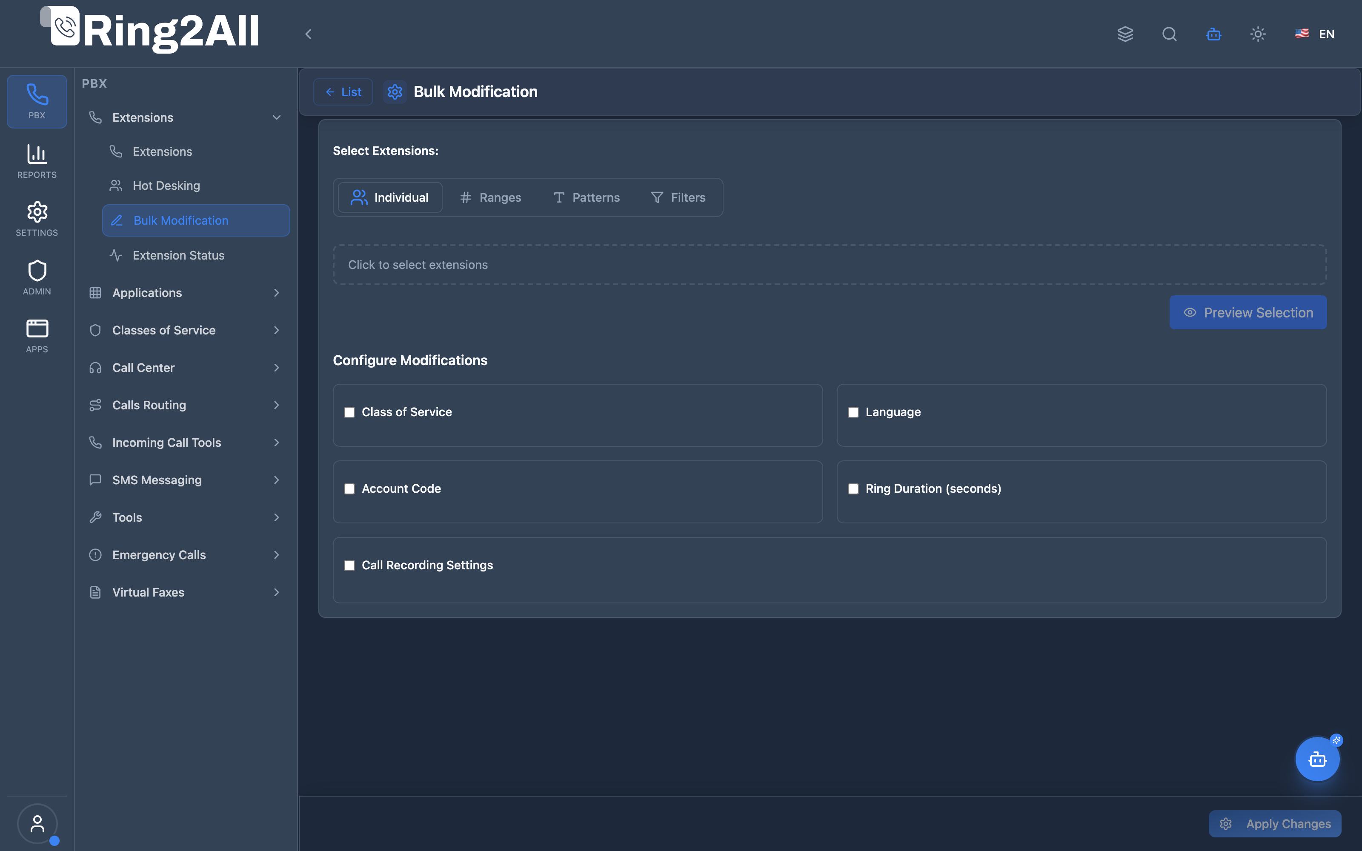Expand Incoming Call Tools menu
Screen dimensions: 1362x851
185,443
